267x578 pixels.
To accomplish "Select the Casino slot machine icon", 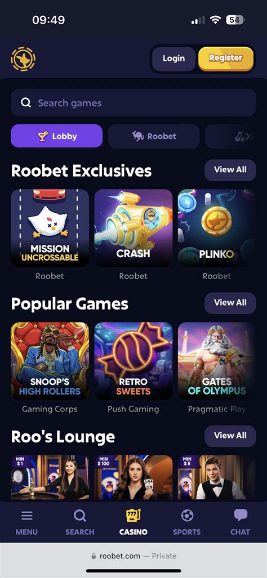I will pos(133,515).
